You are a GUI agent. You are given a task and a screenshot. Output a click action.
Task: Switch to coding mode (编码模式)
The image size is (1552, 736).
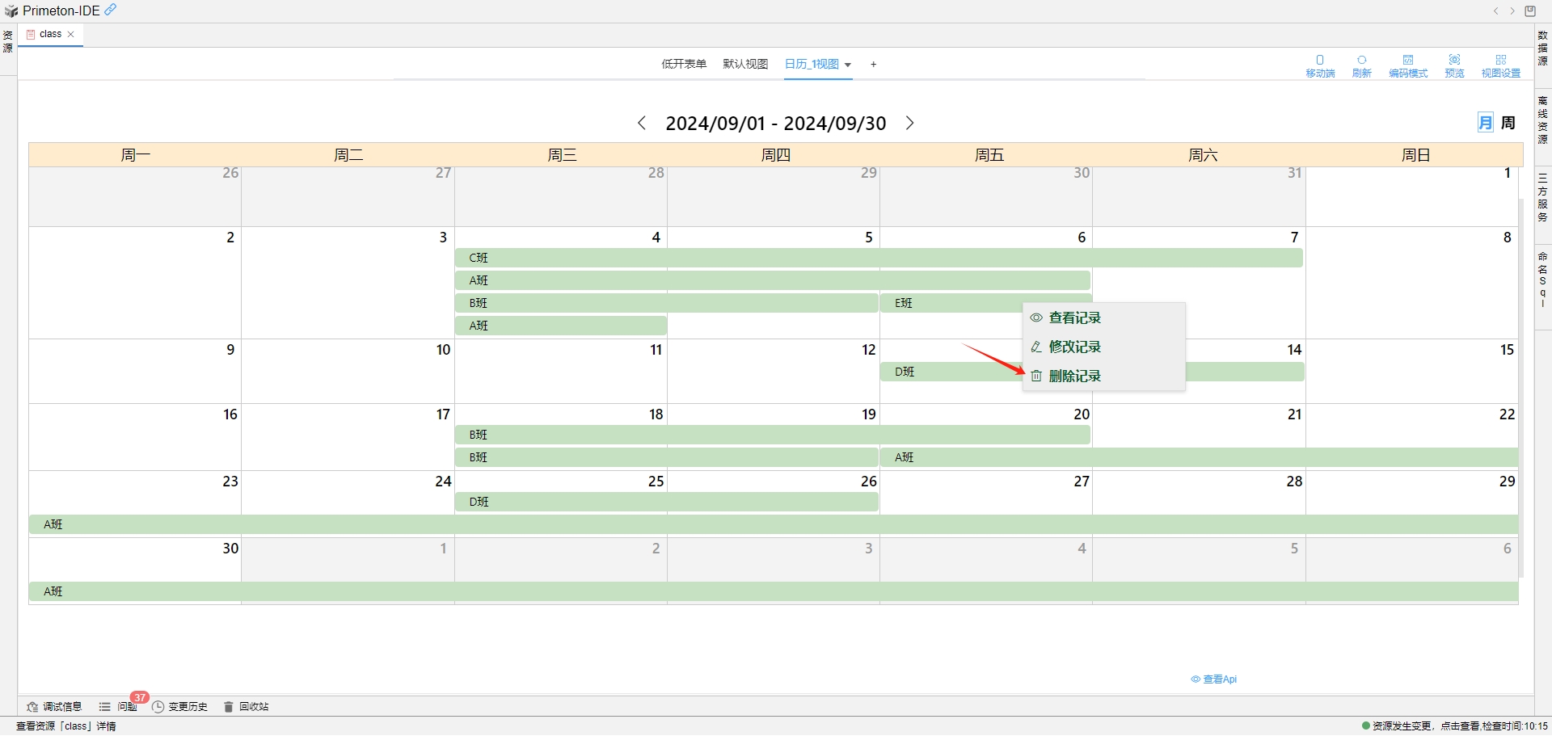coord(1408,65)
